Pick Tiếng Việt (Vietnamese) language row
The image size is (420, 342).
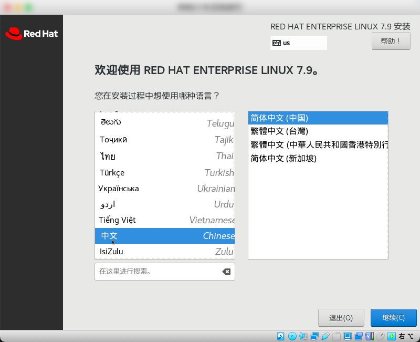[165, 220]
